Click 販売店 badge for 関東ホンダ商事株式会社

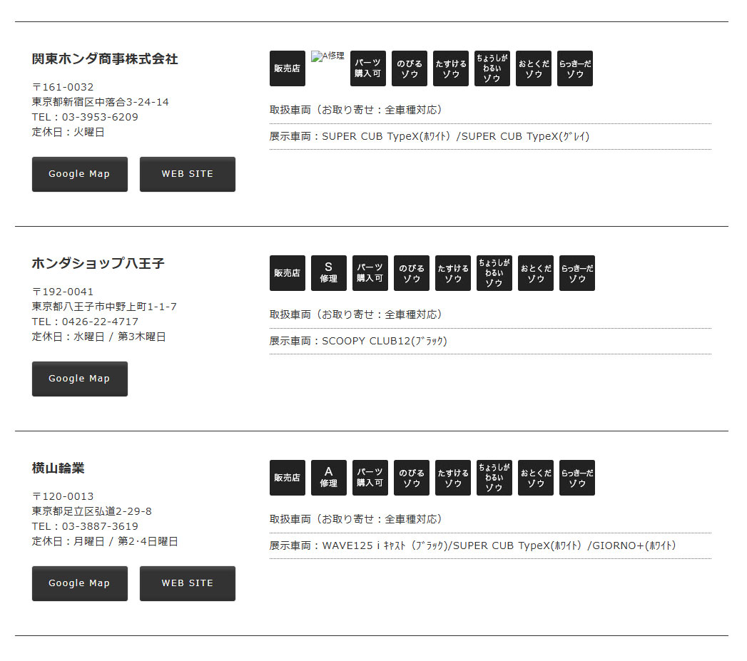tap(288, 68)
